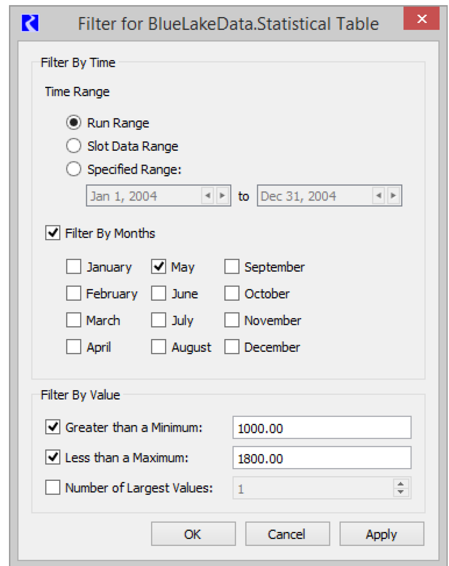The height and width of the screenshot is (566, 449).
Task: Enable the September month checkbox
Action: click(x=232, y=267)
